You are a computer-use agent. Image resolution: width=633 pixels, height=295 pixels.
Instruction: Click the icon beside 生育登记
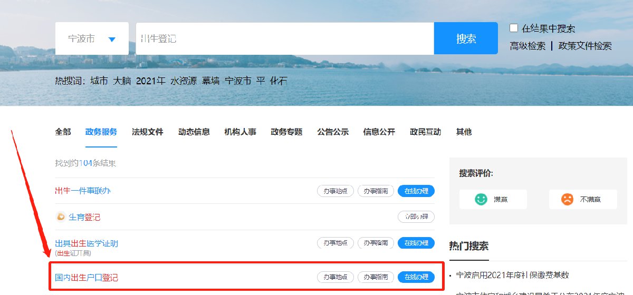click(61, 217)
